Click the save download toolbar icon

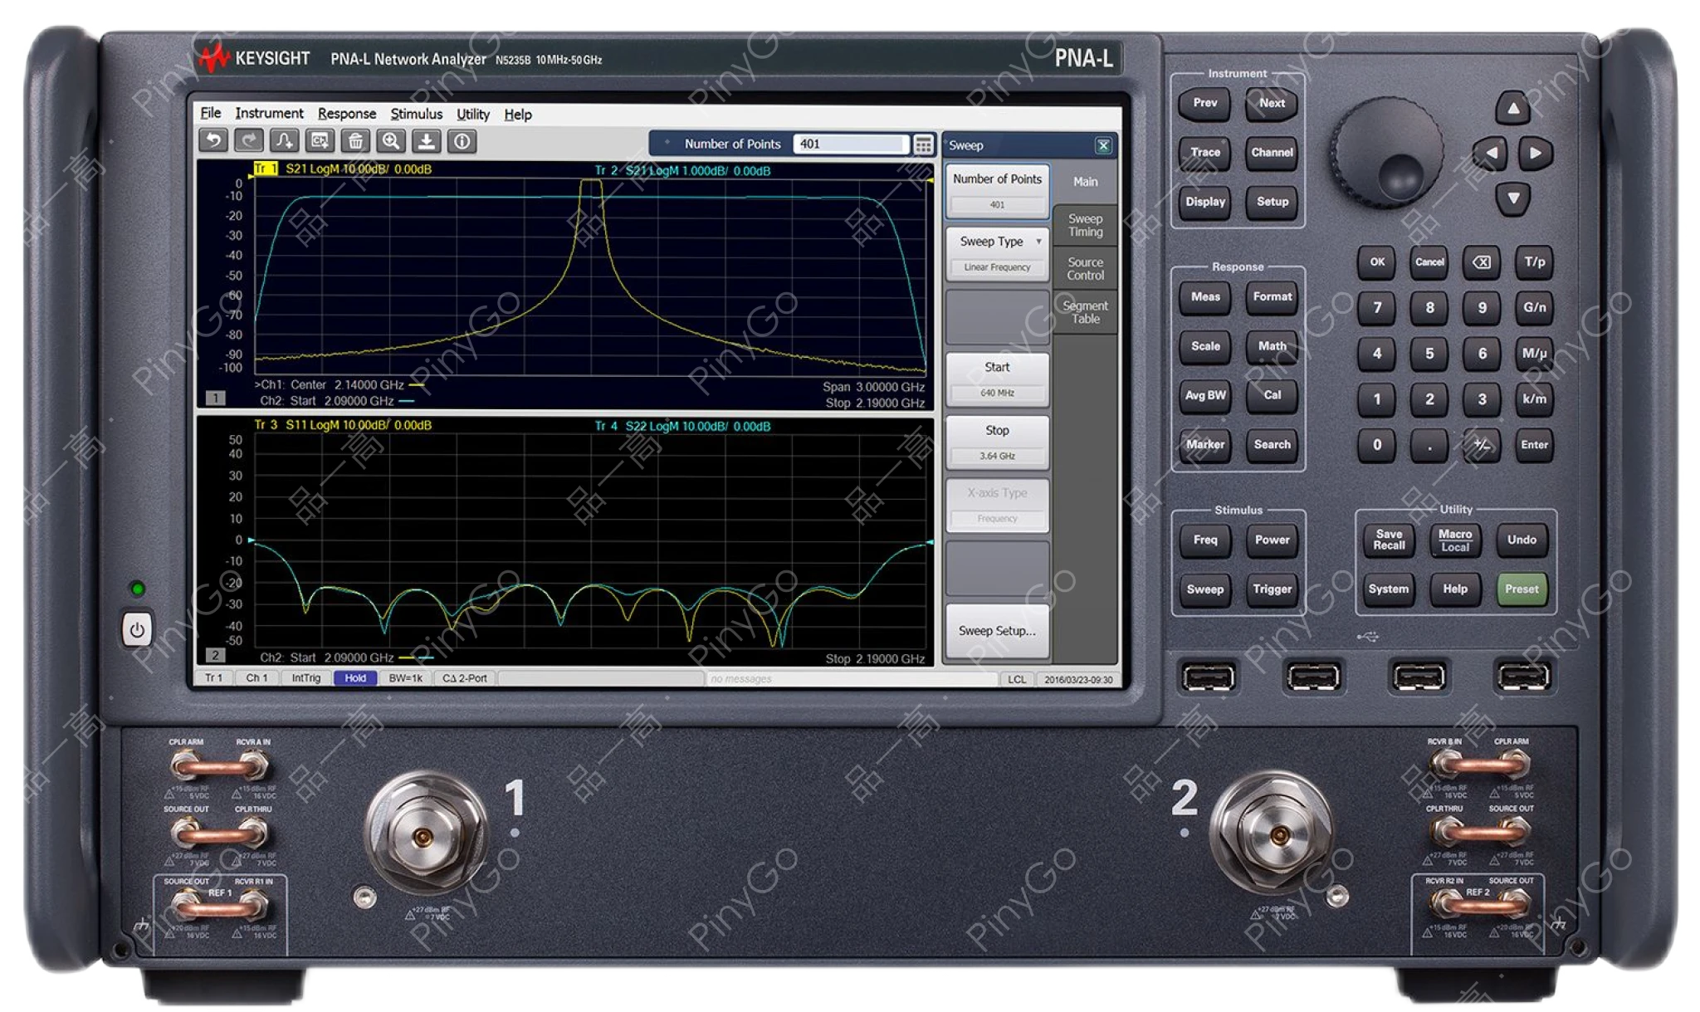tap(427, 141)
